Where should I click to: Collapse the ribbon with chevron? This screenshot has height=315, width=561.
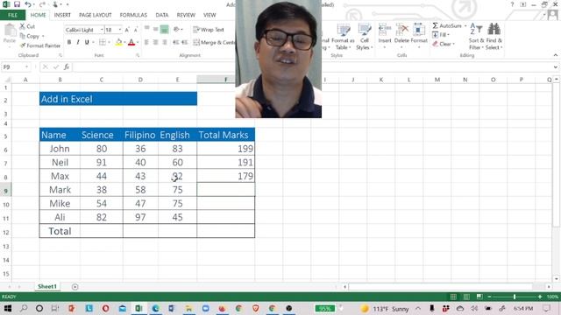[x=555, y=55]
